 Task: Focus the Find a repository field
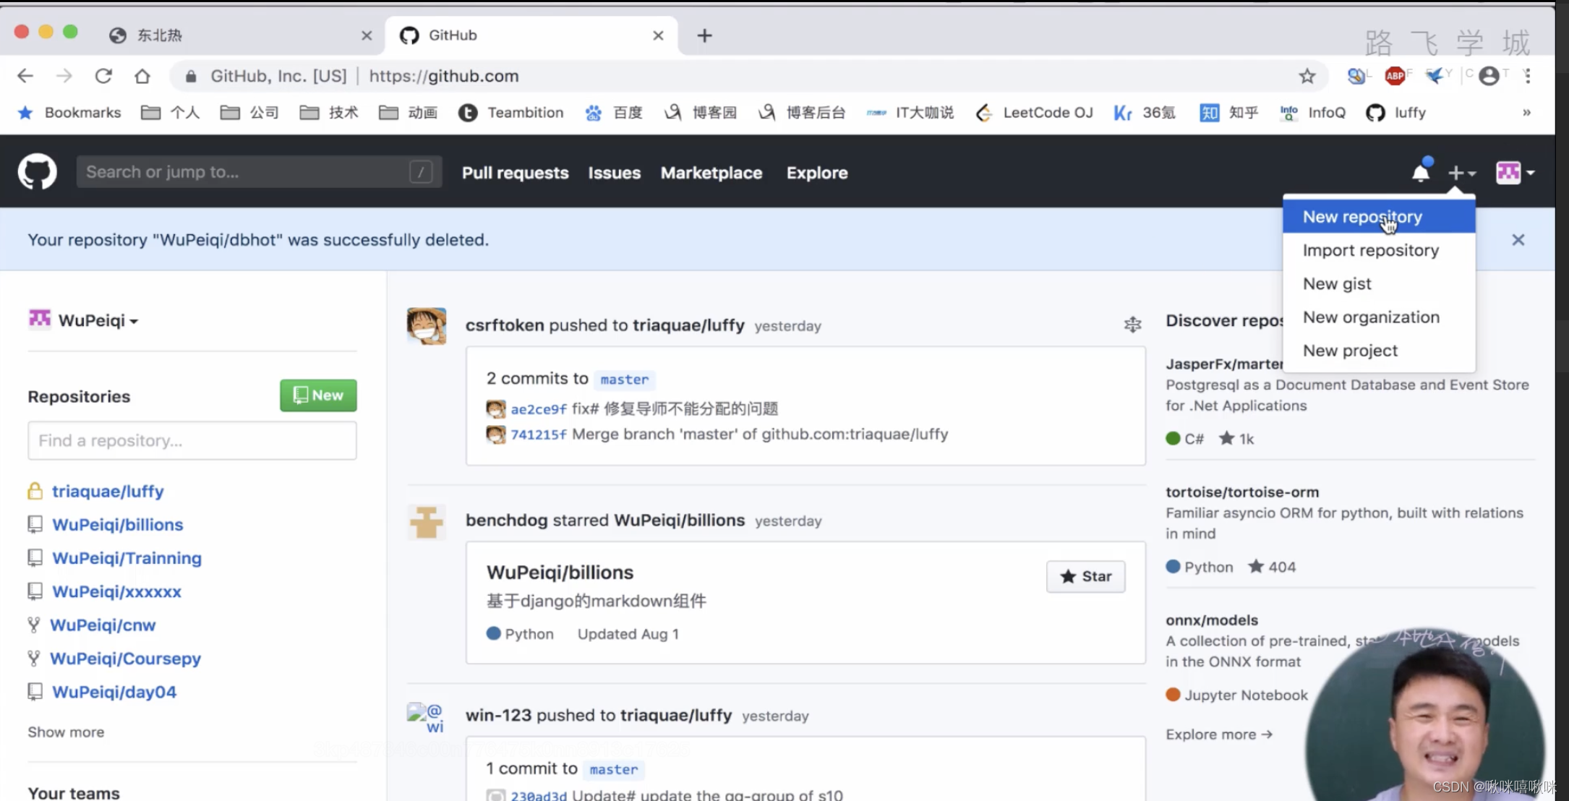[x=192, y=440]
